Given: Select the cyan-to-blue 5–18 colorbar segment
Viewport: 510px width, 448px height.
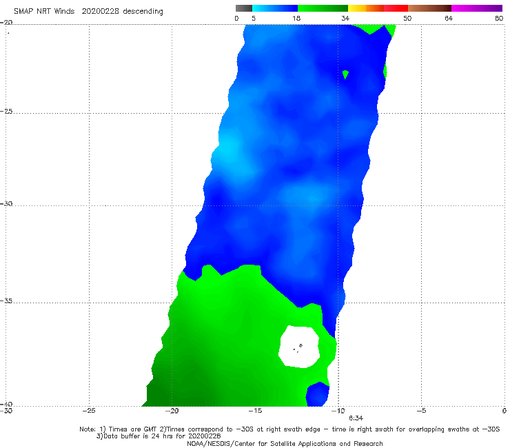Looking at the screenshot, I should click(x=275, y=8).
